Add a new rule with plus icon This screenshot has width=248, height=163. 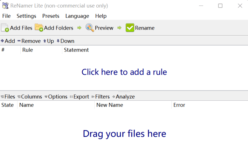[x=8, y=41]
